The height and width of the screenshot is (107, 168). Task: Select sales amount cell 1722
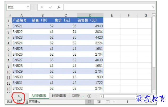tap(90, 83)
